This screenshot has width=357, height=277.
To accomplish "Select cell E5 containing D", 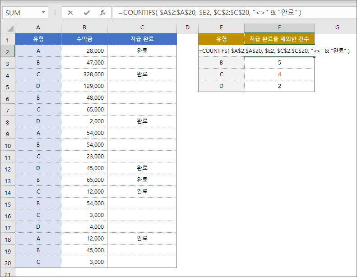I will [221, 86].
